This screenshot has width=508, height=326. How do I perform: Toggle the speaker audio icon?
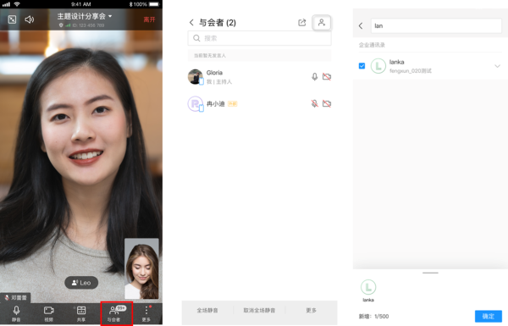[30, 19]
